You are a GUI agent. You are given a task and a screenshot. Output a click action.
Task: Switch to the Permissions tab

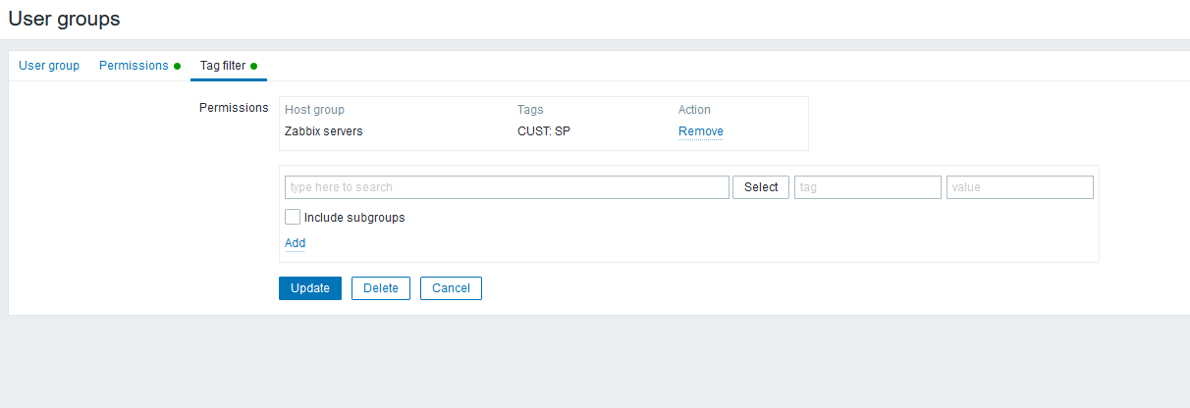(x=134, y=66)
